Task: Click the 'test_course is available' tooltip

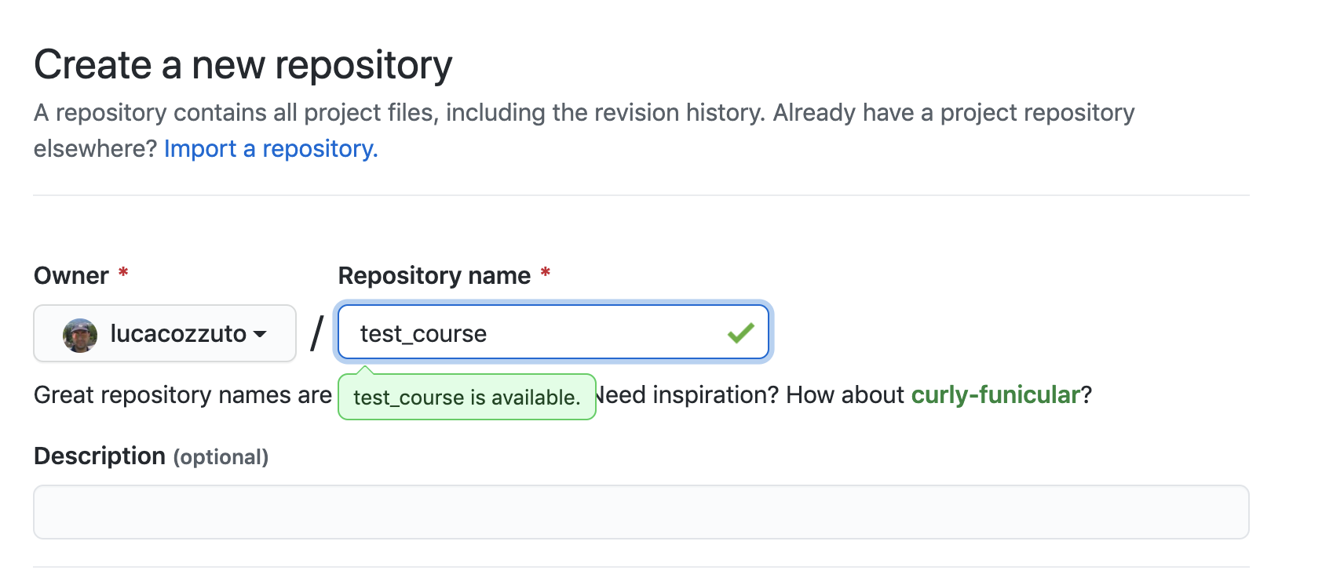Action: [x=466, y=397]
